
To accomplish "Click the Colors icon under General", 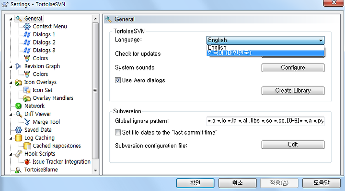I will 27,58.
